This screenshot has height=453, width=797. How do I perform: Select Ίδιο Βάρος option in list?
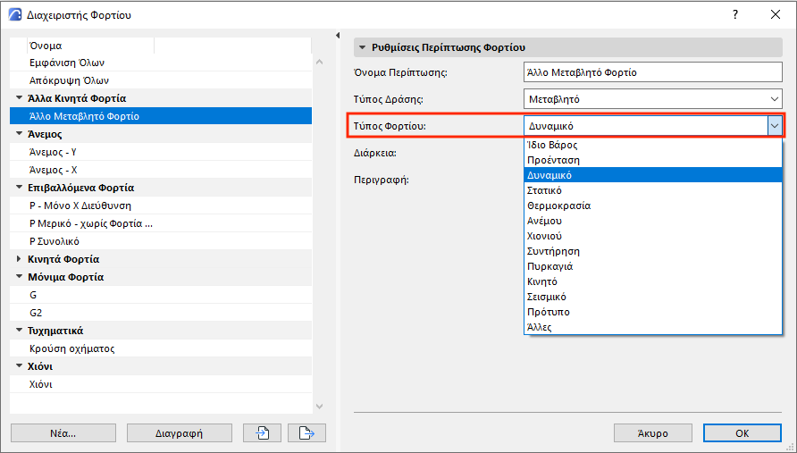point(553,145)
